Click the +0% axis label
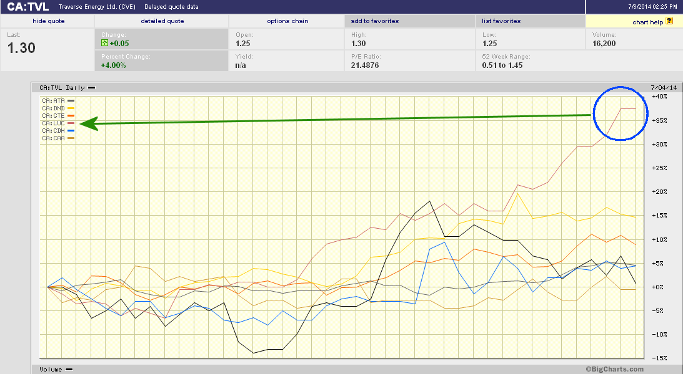Screen dimensions: 683x374 657,287
